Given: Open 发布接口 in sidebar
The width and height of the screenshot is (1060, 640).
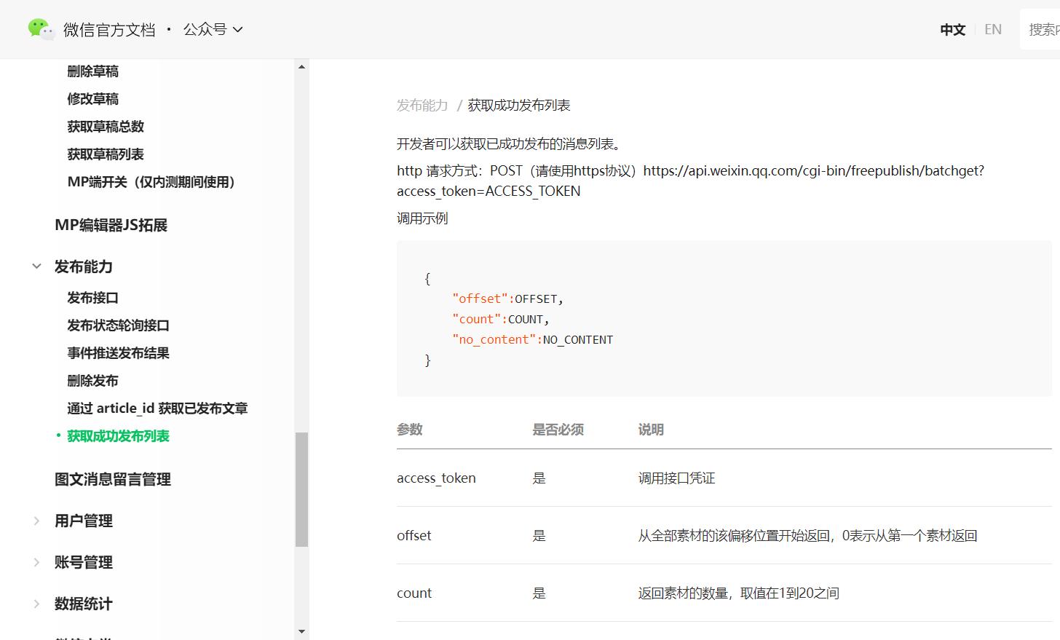Looking at the screenshot, I should point(93,298).
